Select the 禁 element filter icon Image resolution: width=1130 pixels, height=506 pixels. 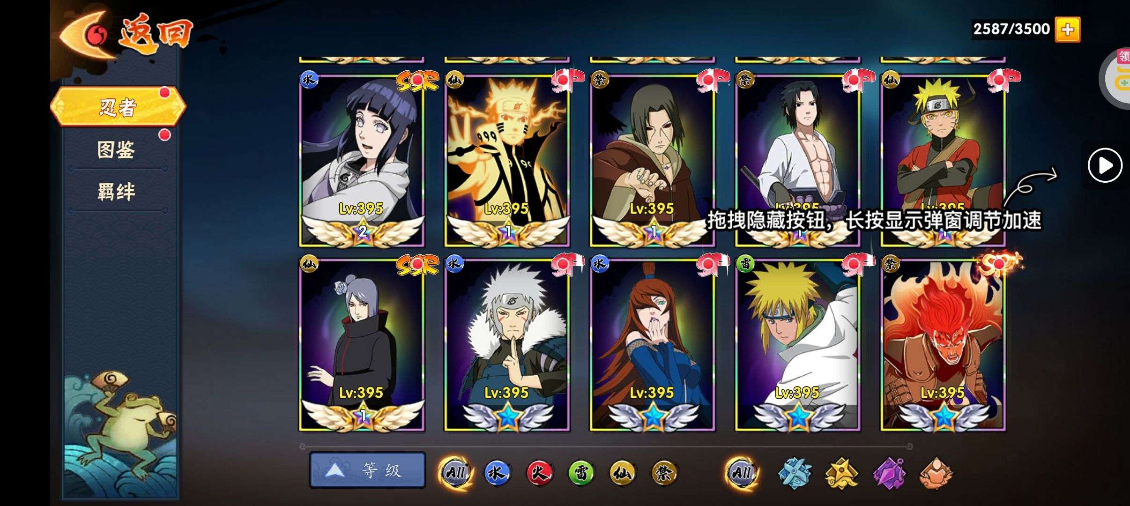point(664,472)
